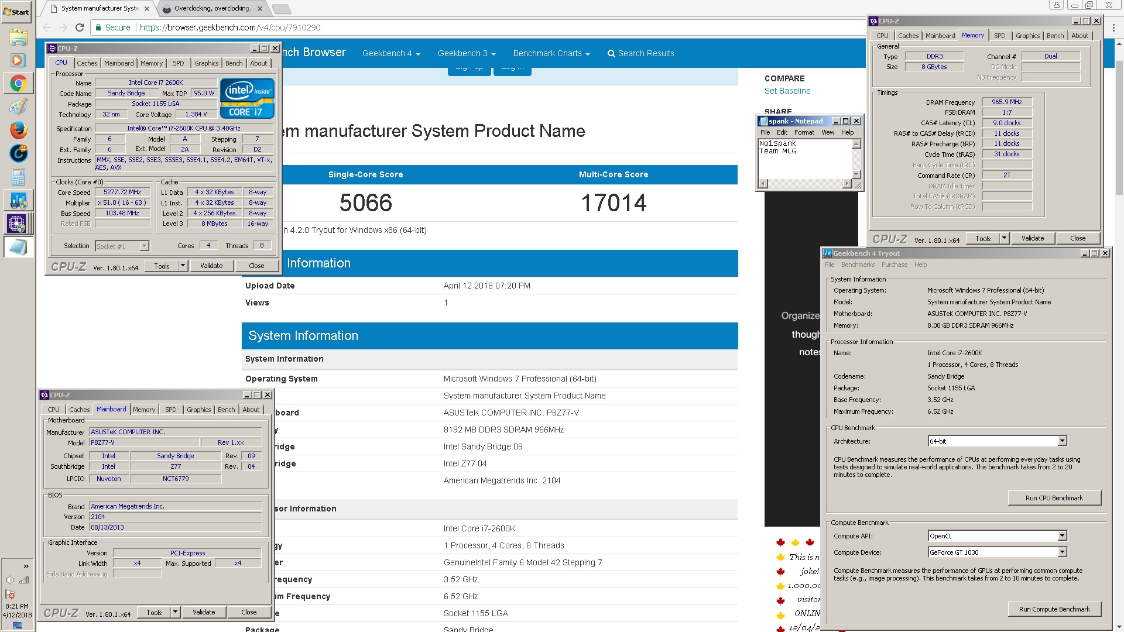Close the System manufacturer browser tab

(x=147, y=9)
